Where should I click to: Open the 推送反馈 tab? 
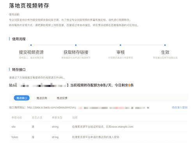62,98
